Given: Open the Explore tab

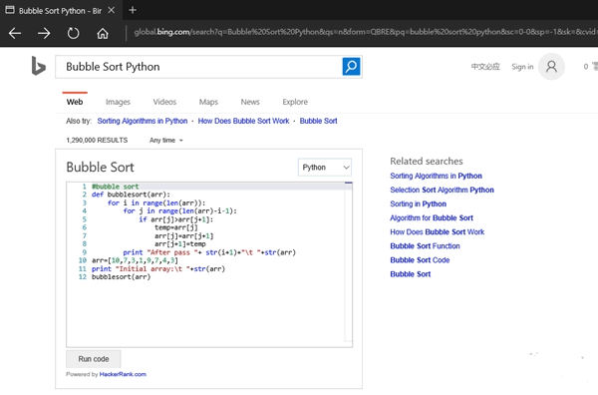Looking at the screenshot, I should [295, 102].
